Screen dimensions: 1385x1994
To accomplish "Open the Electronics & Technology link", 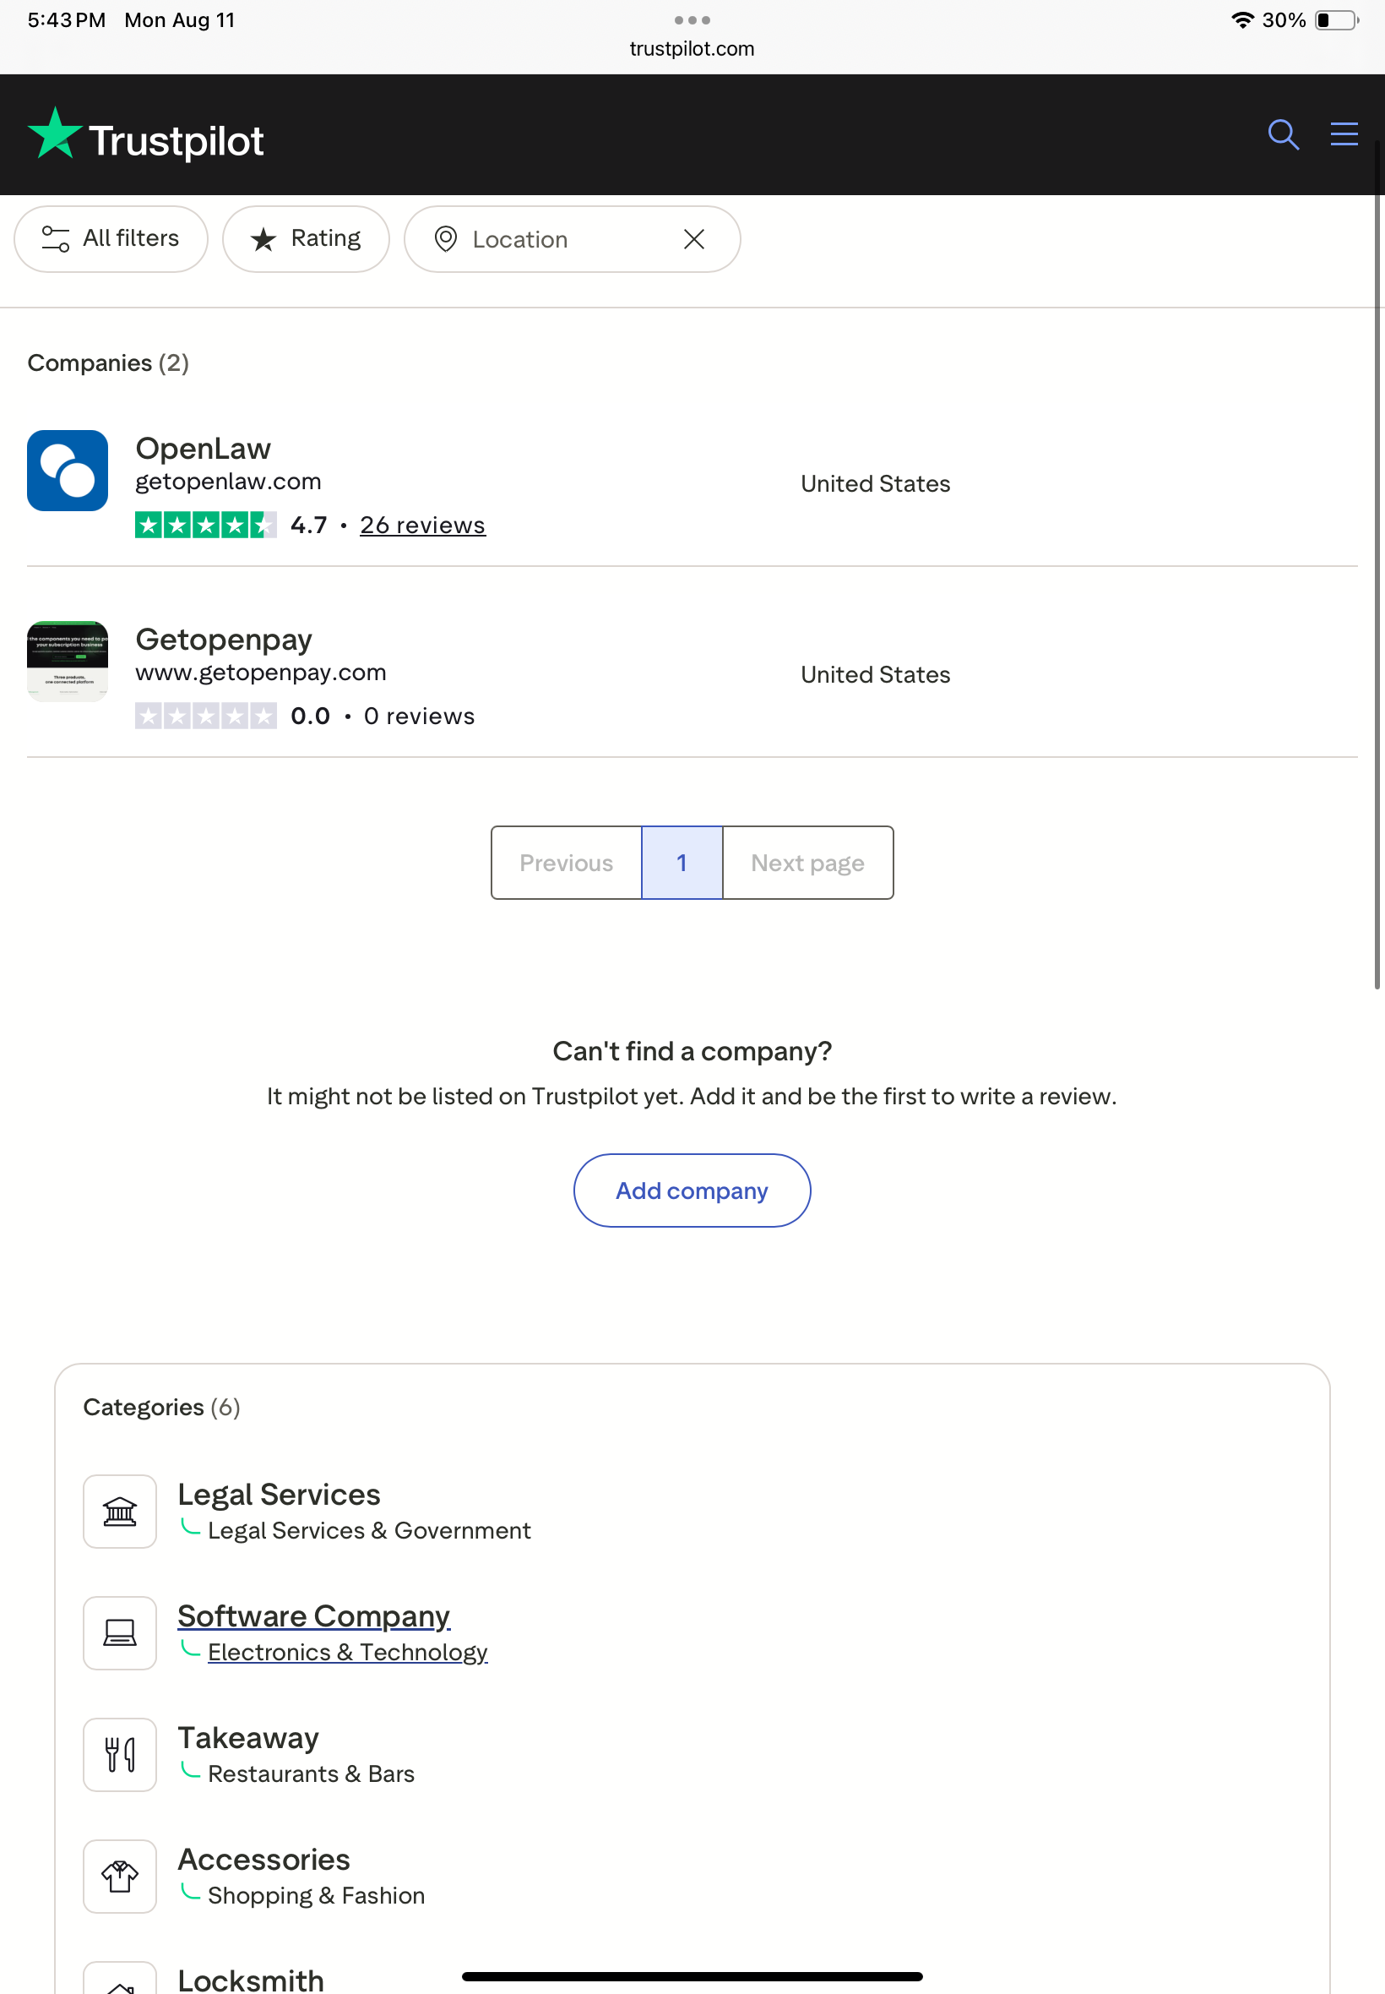I will pyautogui.click(x=347, y=1652).
